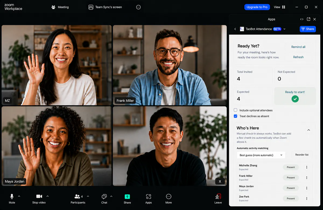Open the options menu for Zoe Park

coord(307,198)
